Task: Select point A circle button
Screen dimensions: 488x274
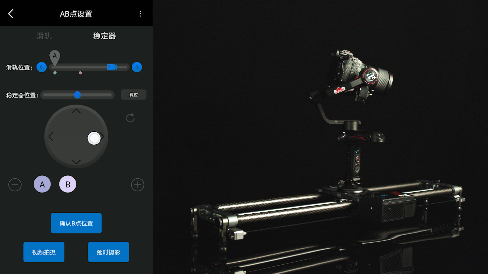Action: [42, 184]
